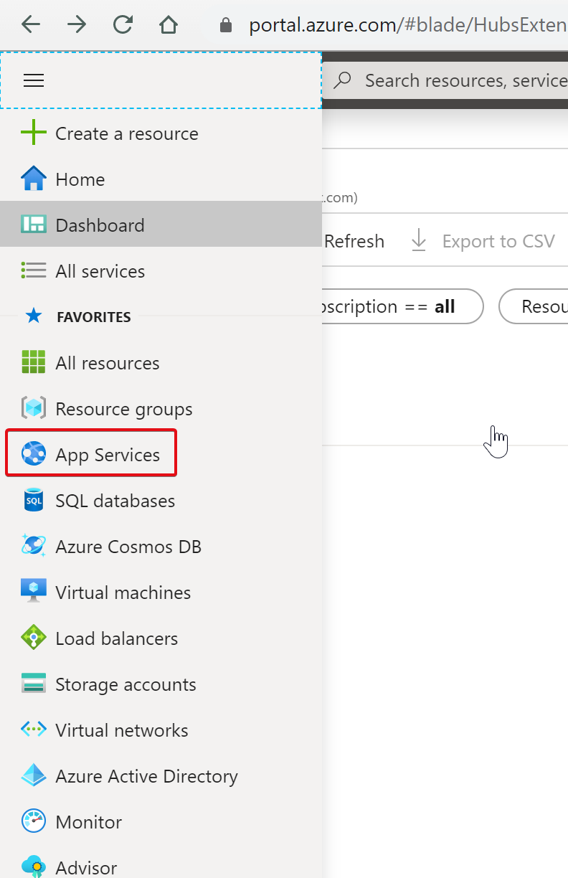Click the green plus Create a resource icon

pyautogui.click(x=34, y=133)
